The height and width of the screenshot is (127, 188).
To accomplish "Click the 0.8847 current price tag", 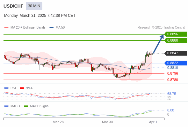I will [x=176, y=53].
